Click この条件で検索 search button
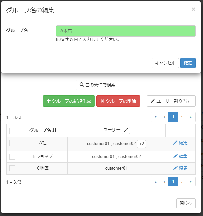 (97, 85)
